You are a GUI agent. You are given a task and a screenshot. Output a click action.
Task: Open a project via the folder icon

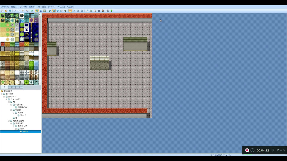coord(6,11)
